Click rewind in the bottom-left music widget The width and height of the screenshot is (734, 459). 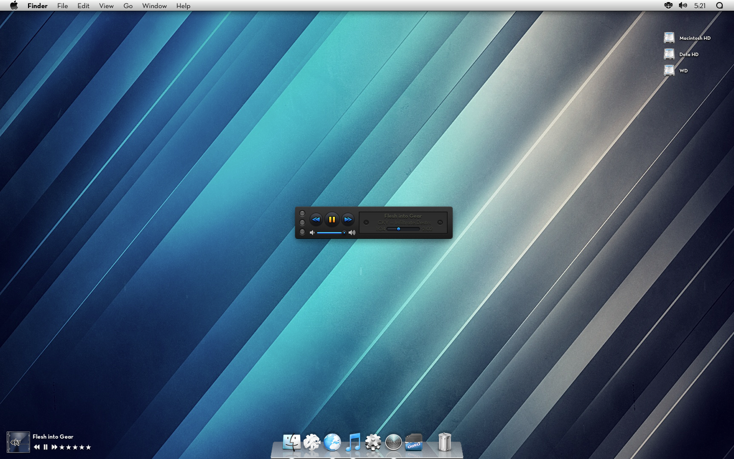[37, 447]
